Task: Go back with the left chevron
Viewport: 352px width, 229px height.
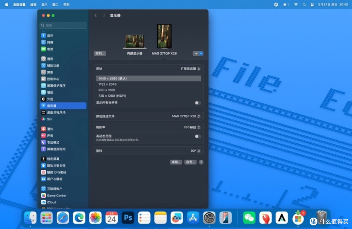Action: [95, 15]
